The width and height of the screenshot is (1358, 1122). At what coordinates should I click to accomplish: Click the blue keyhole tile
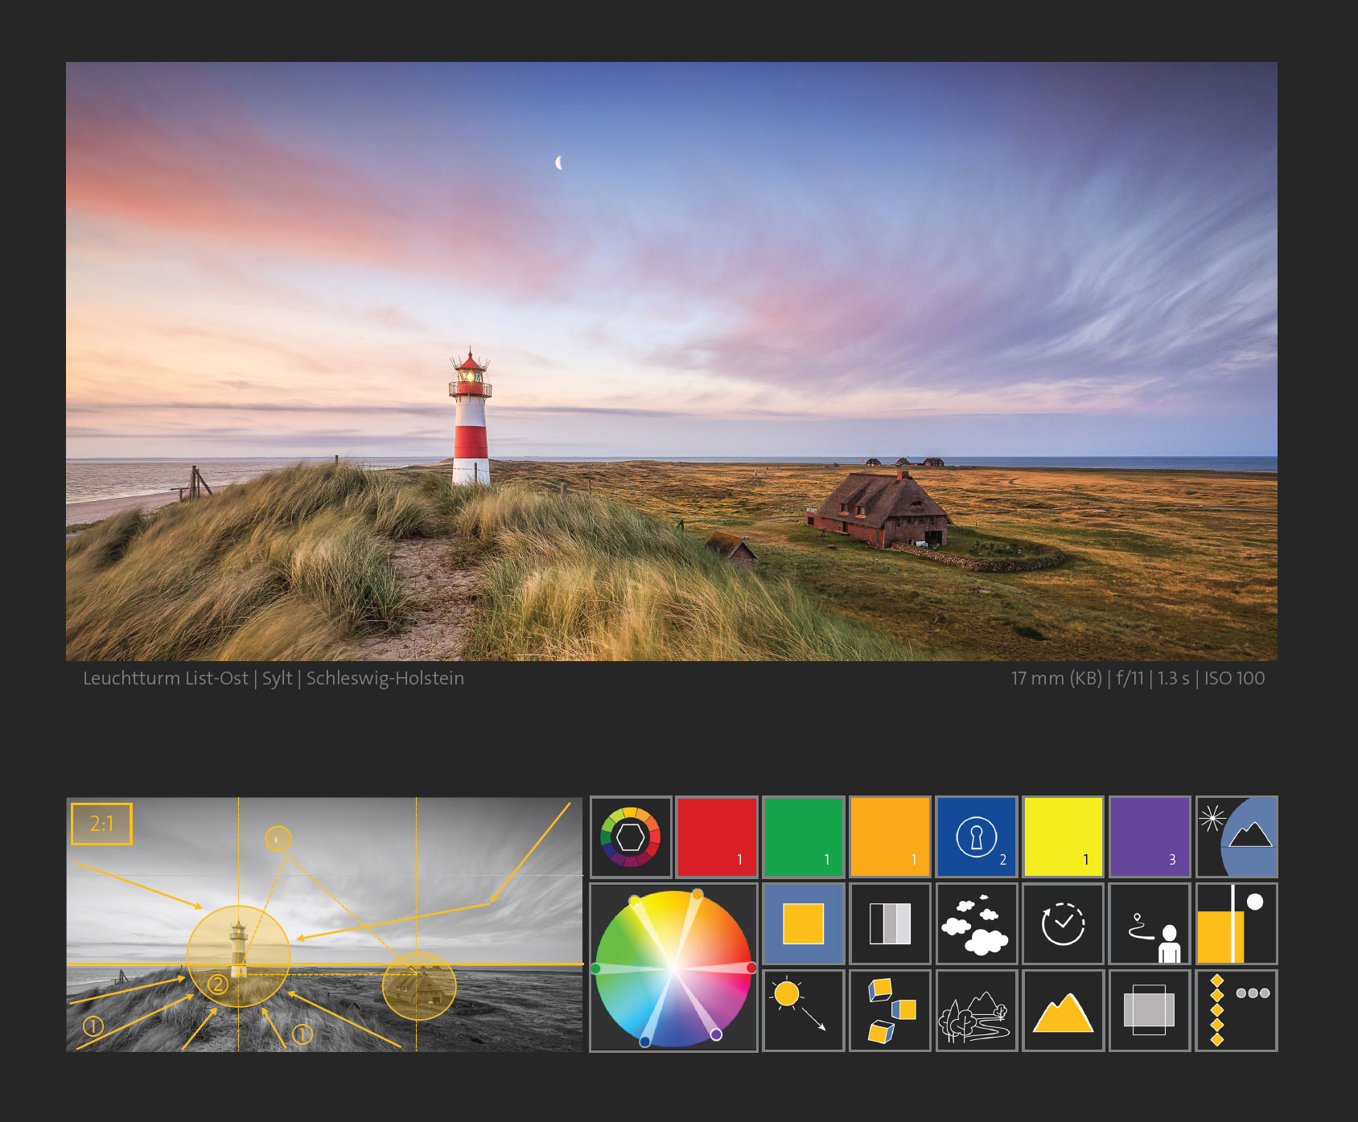pyautogui.click(x=977, y=837)
